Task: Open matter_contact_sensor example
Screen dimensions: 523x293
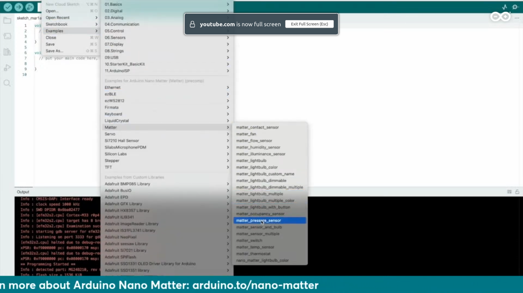Action: click(270, 127)
